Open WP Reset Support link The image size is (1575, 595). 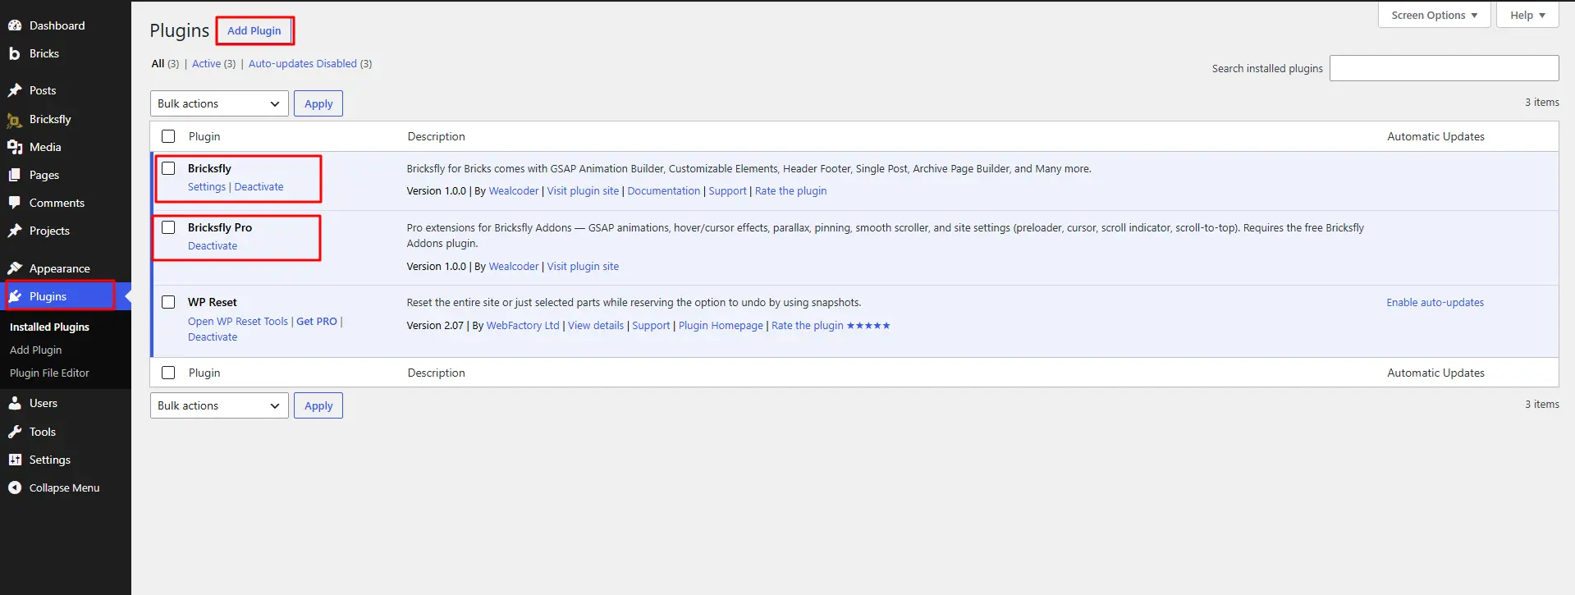pos(652,326)
